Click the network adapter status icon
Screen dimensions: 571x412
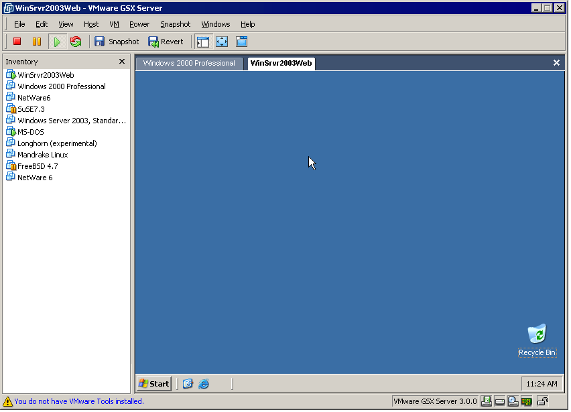click(x=527, y=401)
